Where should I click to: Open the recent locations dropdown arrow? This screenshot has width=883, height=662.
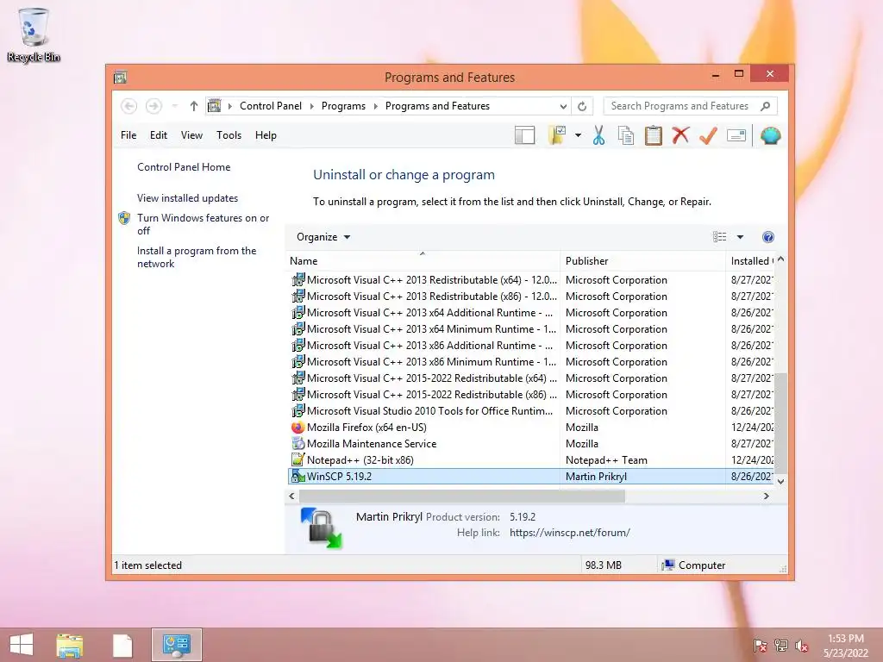pos(174,106)
